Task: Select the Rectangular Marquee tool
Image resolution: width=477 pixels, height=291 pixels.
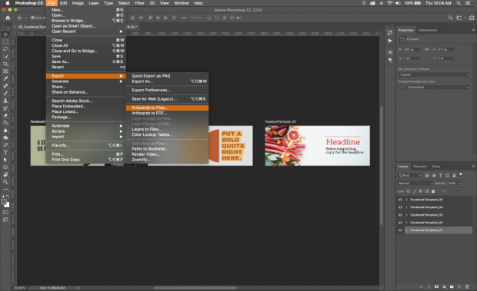Action: [5, 41]
